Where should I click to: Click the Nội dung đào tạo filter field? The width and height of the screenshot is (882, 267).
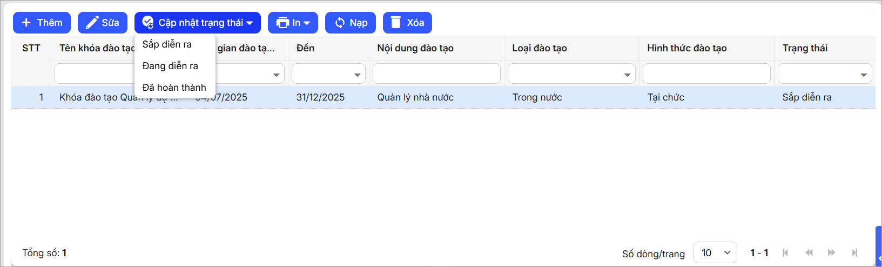tap(436, 74)
